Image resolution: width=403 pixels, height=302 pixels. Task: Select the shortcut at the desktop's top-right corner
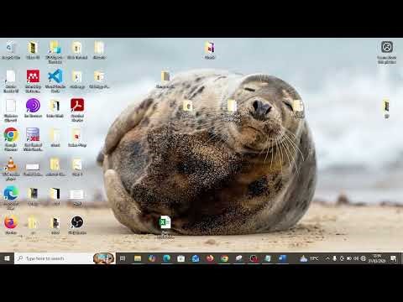[x=387, y=52]
